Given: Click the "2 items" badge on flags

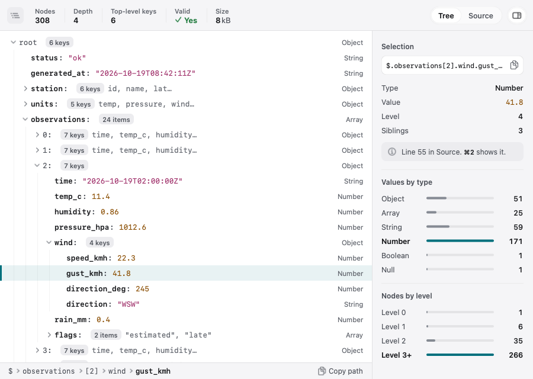Looking at the screenshot, I should (x=106, y=335).
